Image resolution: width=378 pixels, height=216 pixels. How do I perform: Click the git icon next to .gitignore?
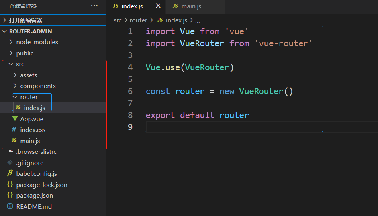click(x=10, y=163)
